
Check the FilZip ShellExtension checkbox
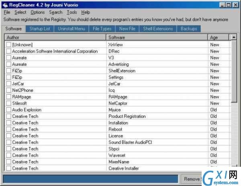[x=8, y=71]
